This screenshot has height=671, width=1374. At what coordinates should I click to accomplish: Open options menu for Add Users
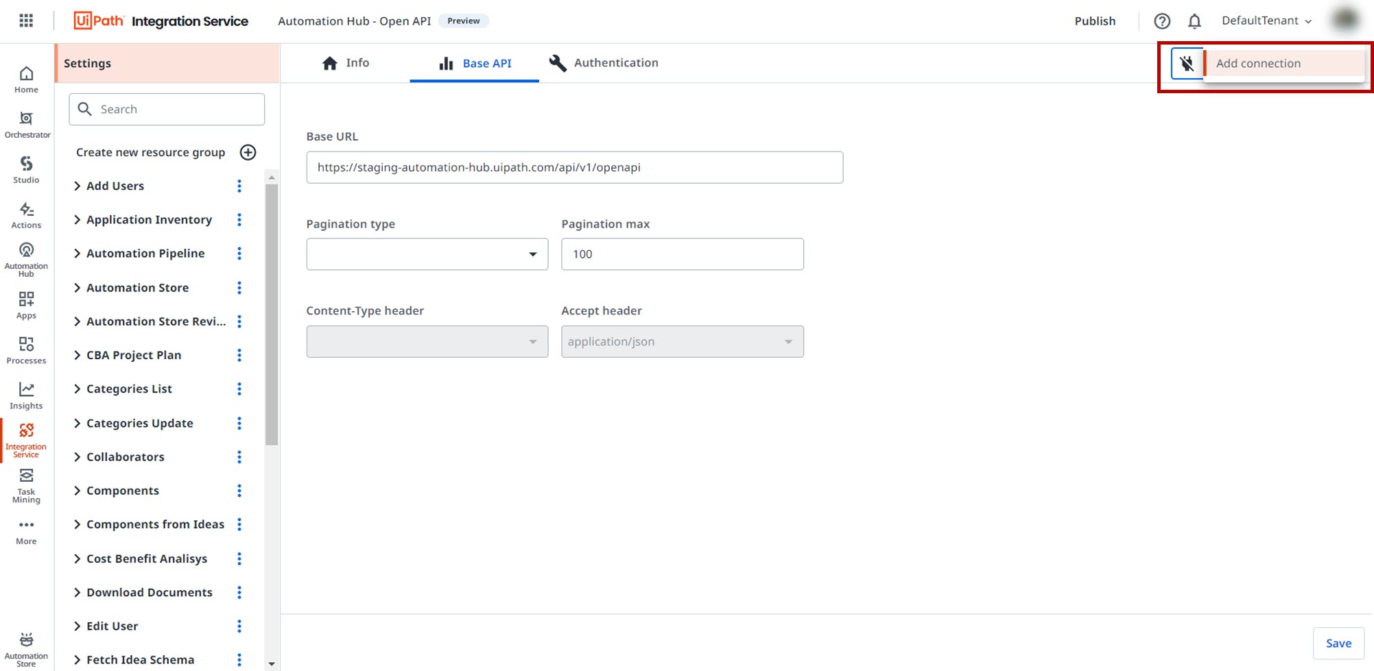pyautogui.click(x=239, y=186)
